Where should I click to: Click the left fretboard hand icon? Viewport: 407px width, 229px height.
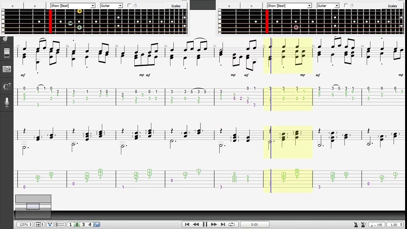pos(135,5)
